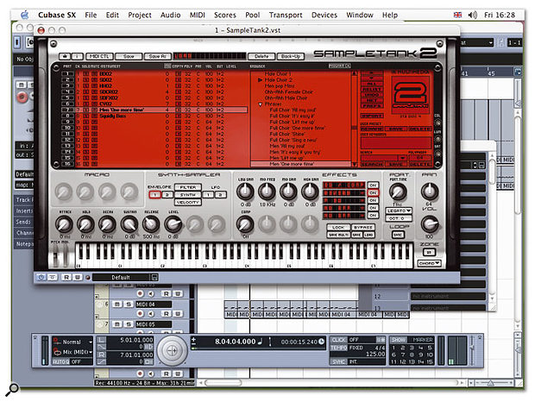Screen dimensions: 535x402
Task: Click the record-enable button under MIDI 04
Action: [140, 314]
